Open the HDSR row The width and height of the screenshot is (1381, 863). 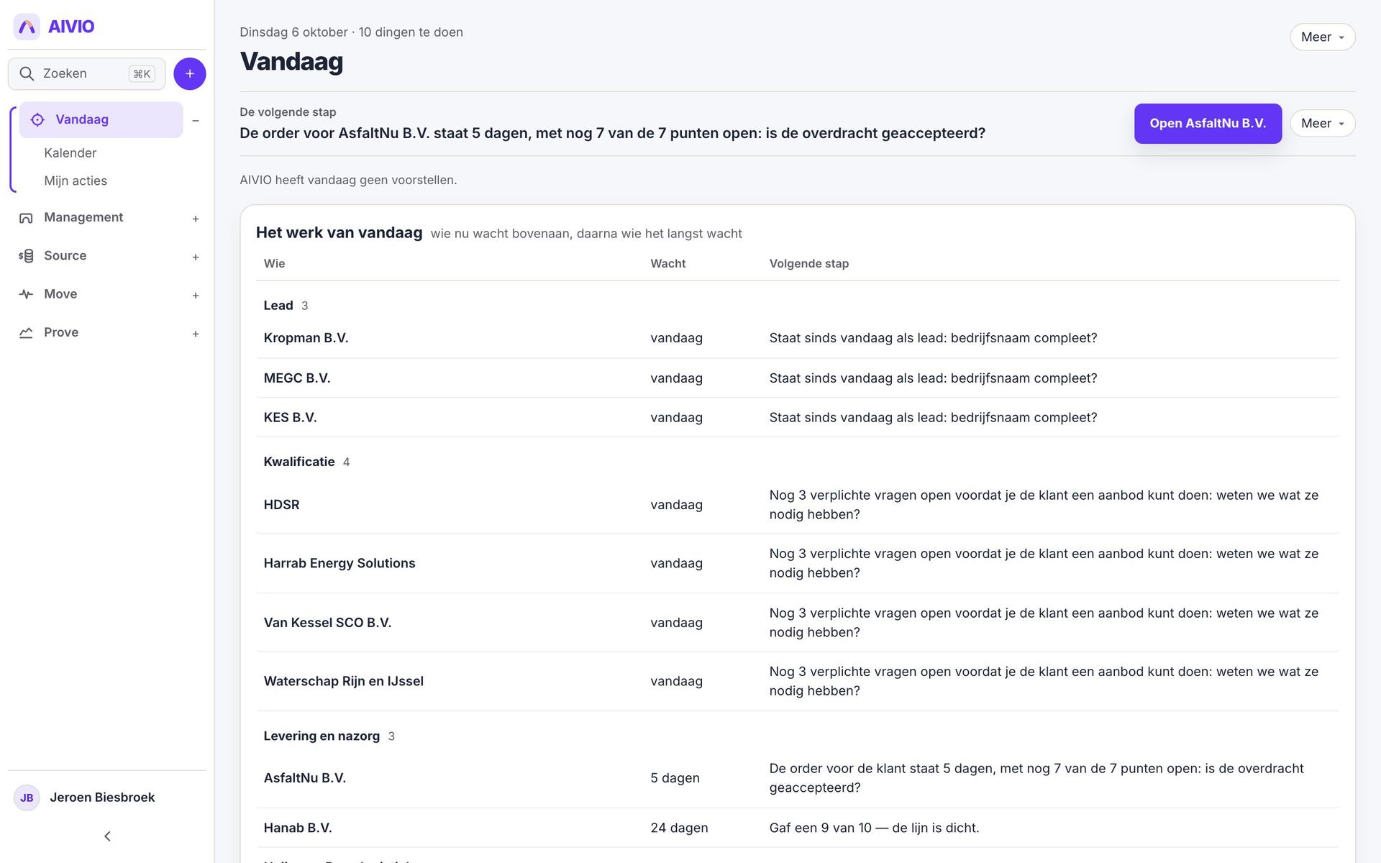(x=797, y=504)
